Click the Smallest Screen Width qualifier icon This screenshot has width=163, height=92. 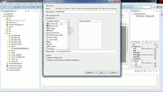(x=48, y=35)
